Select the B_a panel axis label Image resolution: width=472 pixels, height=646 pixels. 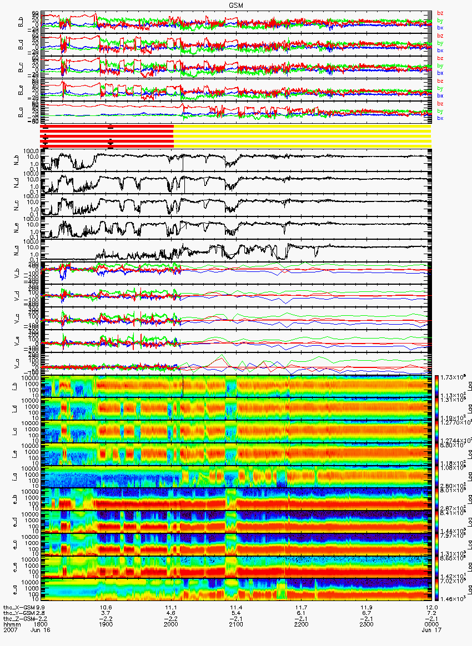tap(21, 113)
